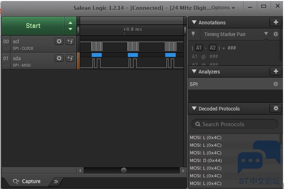Click first blue SPI decoded bubble on sda
284x189 pixels.
point(97,55)
